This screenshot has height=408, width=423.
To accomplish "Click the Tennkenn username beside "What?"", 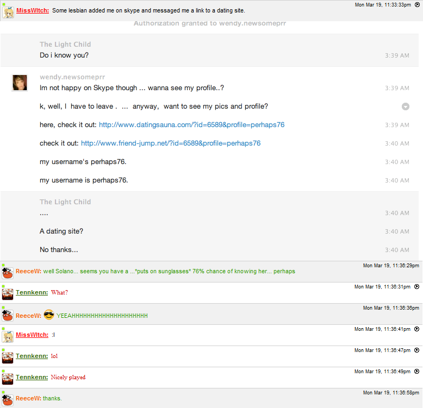I will pos(32,292).
